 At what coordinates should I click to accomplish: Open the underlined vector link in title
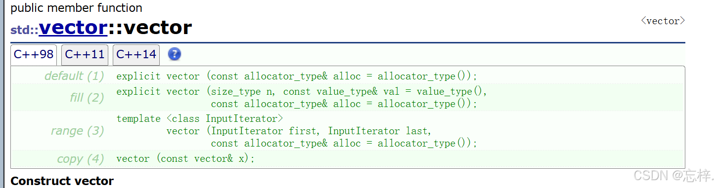[x=73, y=28]
